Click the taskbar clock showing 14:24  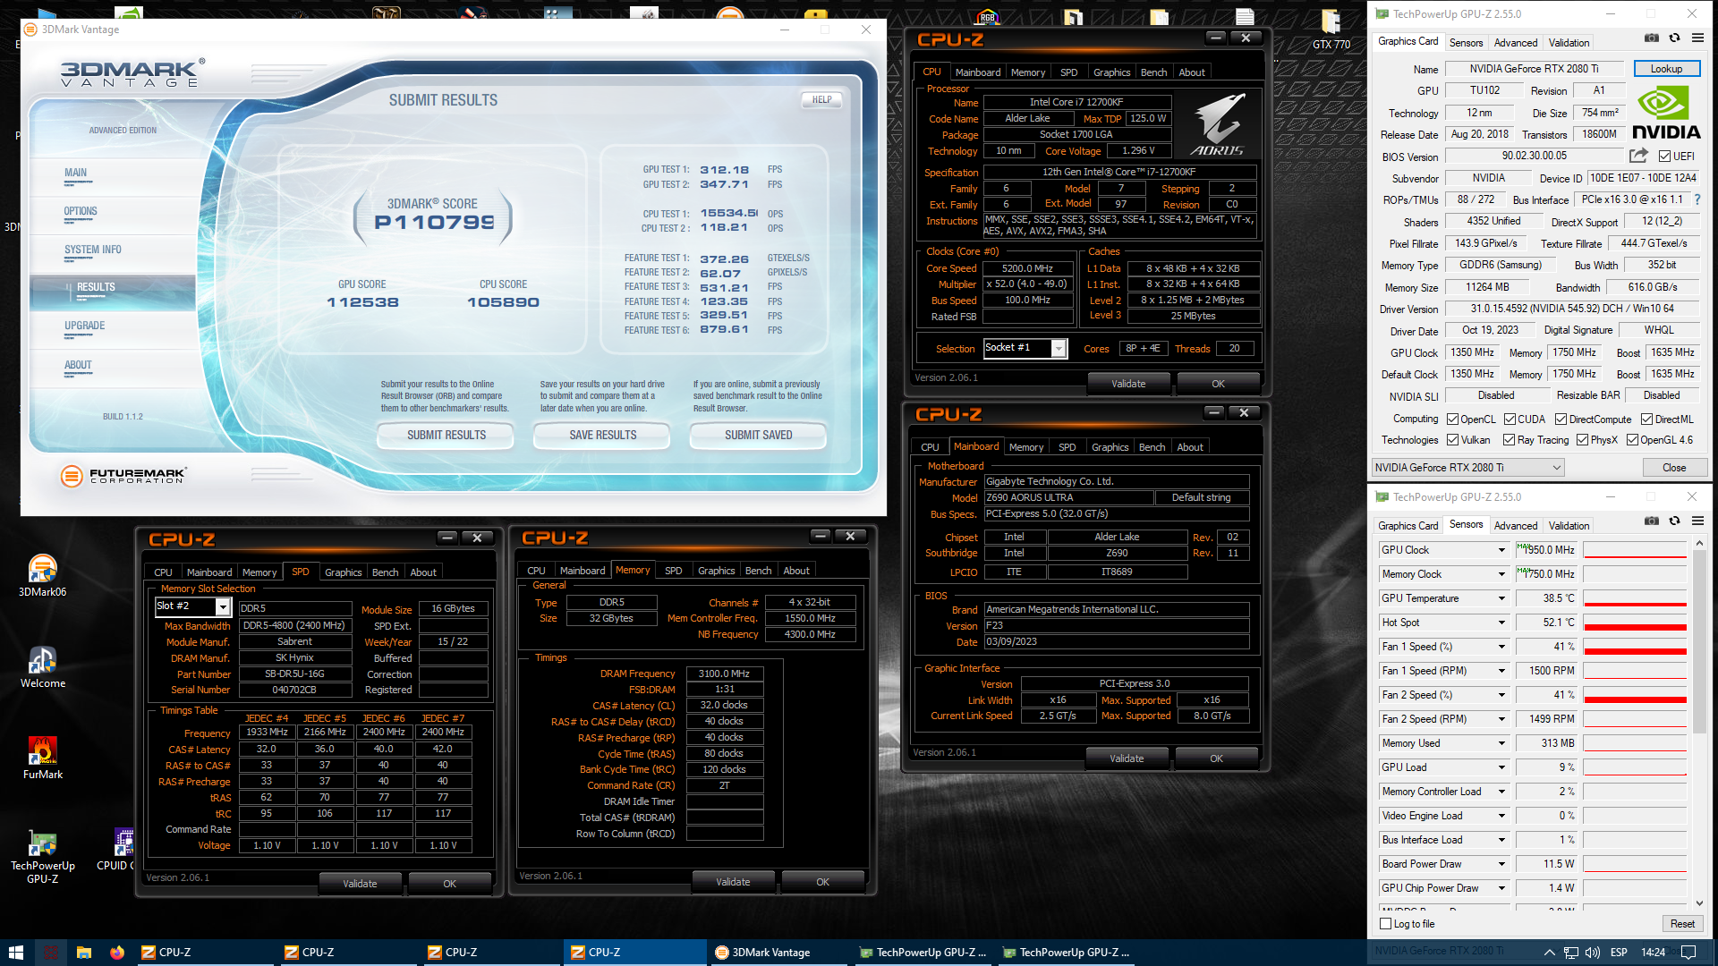click(1653, 953)
